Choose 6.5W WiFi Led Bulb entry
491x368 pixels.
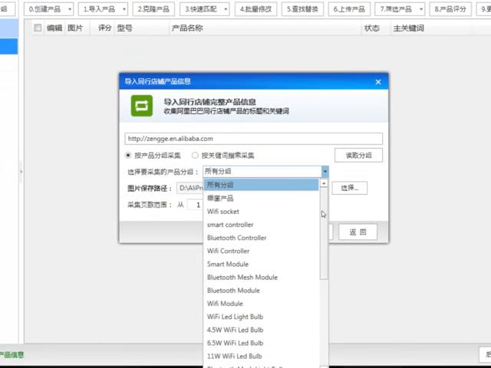click(x=261, y=343)
